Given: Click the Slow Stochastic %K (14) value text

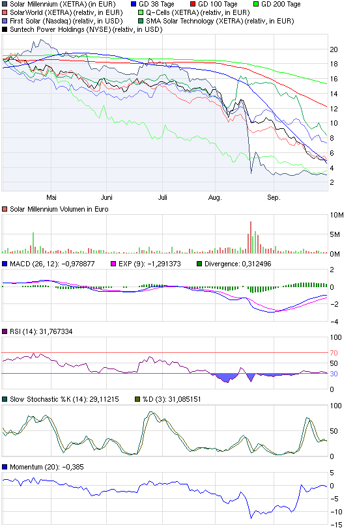Looking at the screenshot, I should (64, 399).
